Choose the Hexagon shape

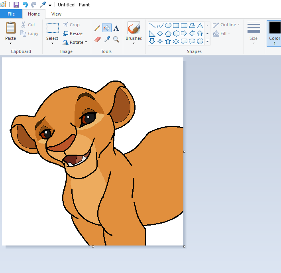tap(176, 33)
